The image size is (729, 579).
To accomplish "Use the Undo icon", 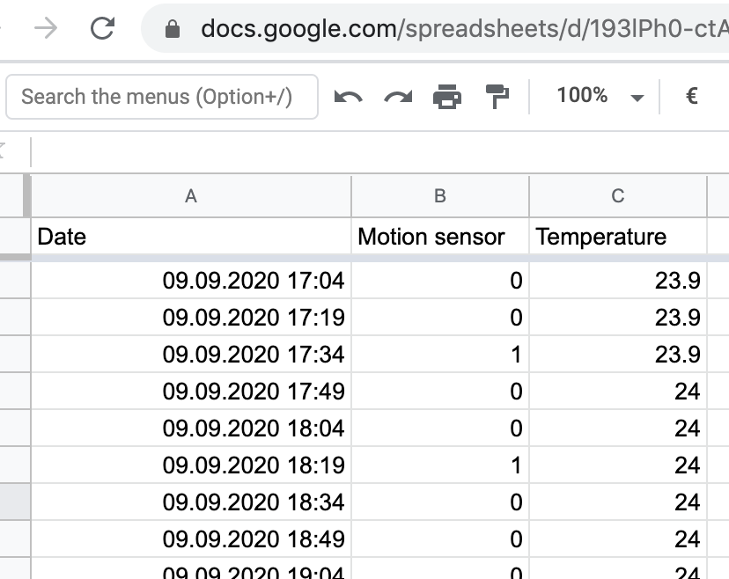I will [348, 96].
